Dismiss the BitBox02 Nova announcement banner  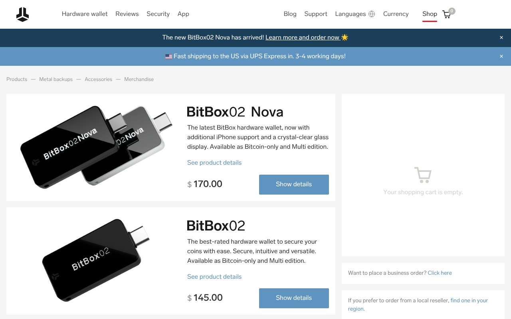tap(501, 37)
